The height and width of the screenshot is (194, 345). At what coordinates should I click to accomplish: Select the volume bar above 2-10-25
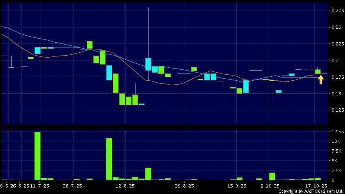[272, 176]
